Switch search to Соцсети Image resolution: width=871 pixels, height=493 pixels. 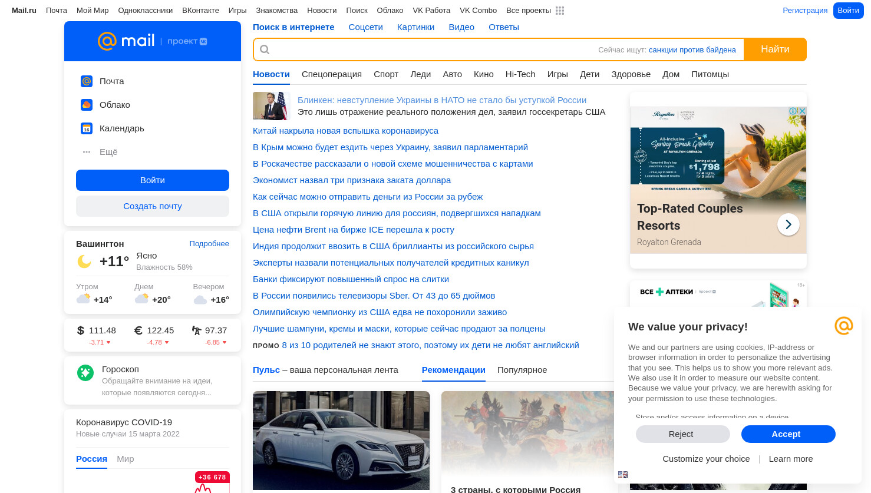(x=365, y=27)
